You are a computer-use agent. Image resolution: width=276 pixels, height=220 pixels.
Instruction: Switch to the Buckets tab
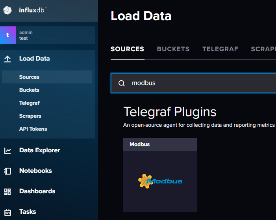[173, 49]
